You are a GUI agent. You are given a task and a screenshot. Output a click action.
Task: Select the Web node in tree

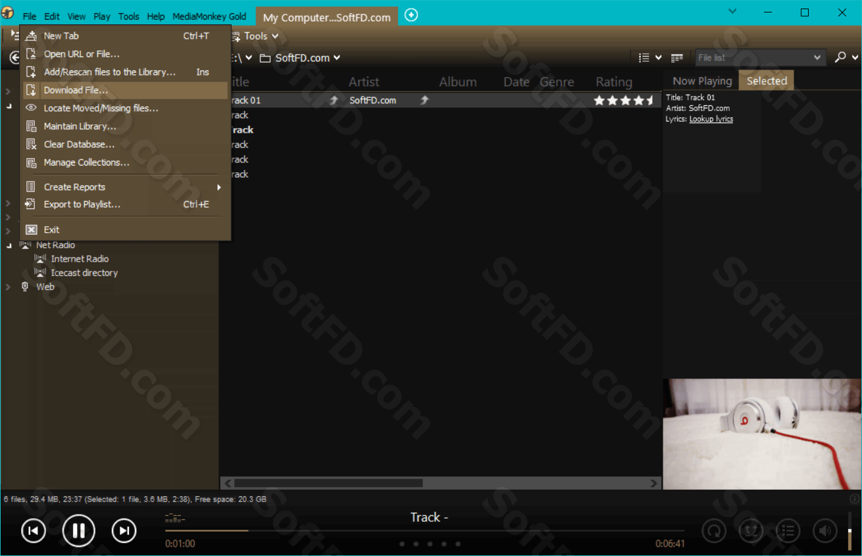click(45, 287)
